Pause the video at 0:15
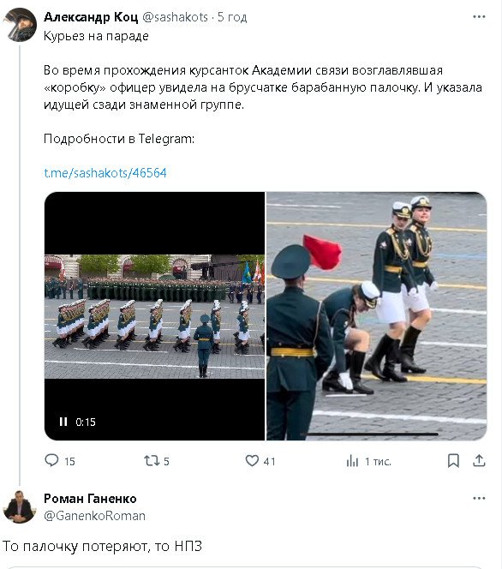 click(x=63, y=422)
